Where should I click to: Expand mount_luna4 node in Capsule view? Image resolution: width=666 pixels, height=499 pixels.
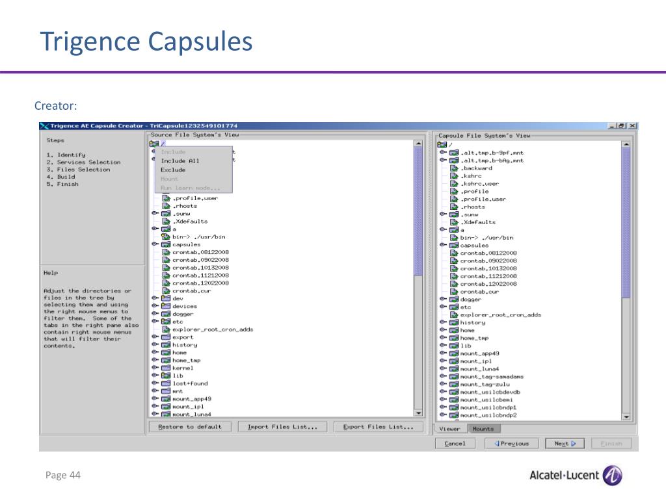(x=443, y=368)
